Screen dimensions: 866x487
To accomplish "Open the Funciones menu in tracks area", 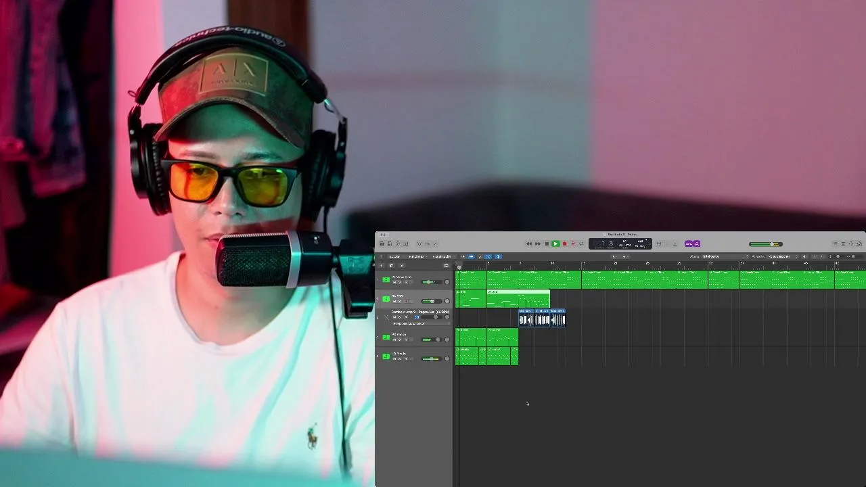I will 417,256.
